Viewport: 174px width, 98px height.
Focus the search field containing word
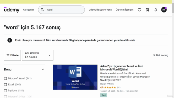point(61,10)
